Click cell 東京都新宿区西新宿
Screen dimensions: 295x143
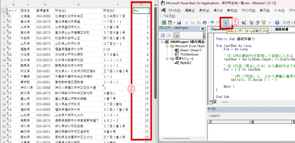tap(78, 82)
